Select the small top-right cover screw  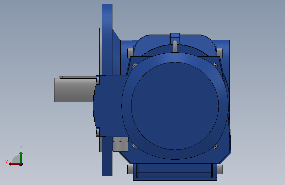point(216,65)
